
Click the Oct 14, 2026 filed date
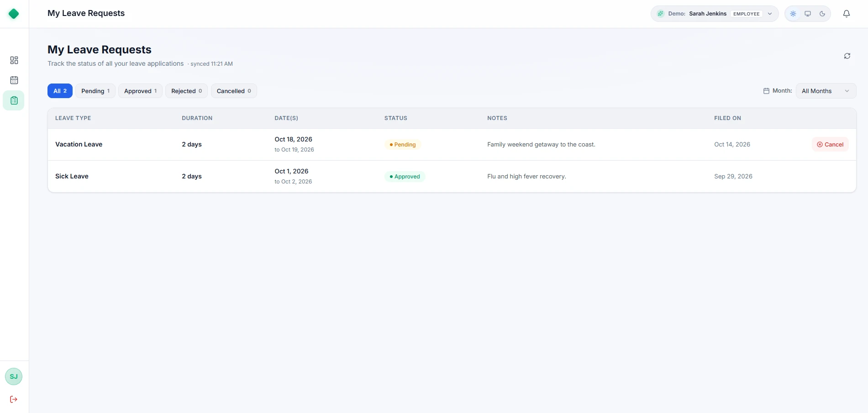coord(732,144)
